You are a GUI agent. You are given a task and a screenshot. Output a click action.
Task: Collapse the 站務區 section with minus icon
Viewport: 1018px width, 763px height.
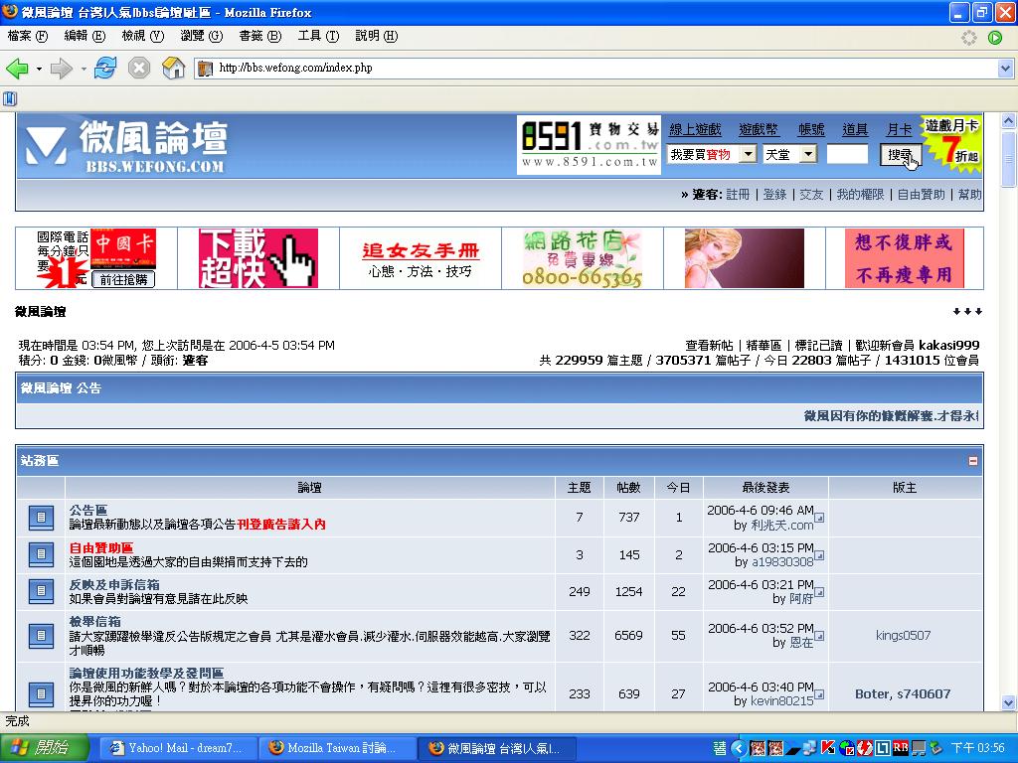coord(972,461)
